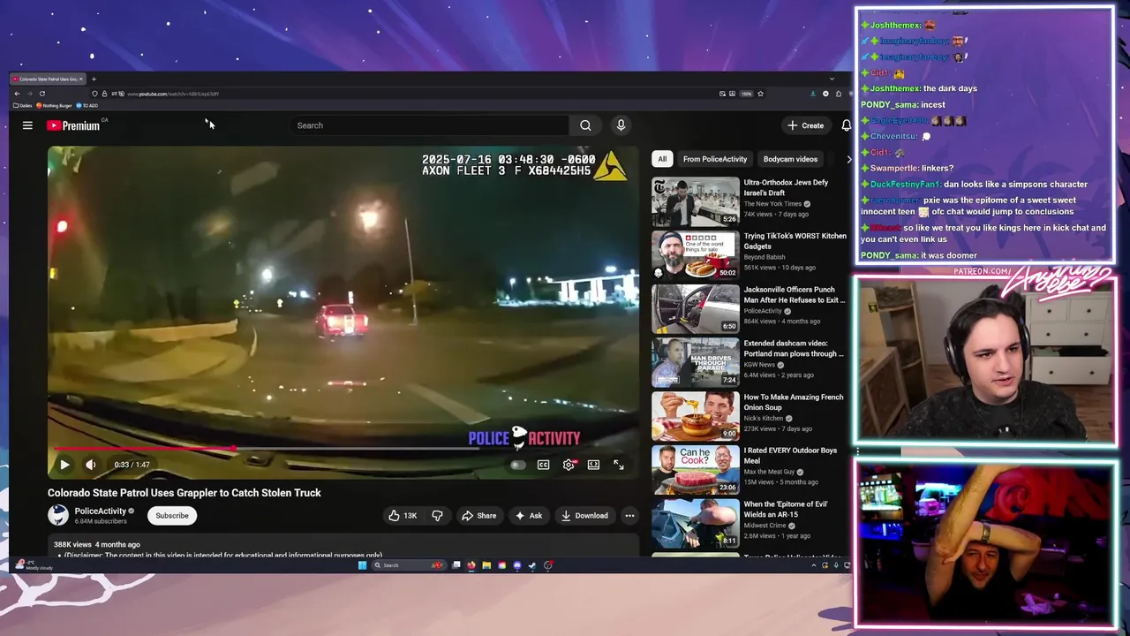
Task: Open weather widget Mostly cloudy
Action: [34, 565]
